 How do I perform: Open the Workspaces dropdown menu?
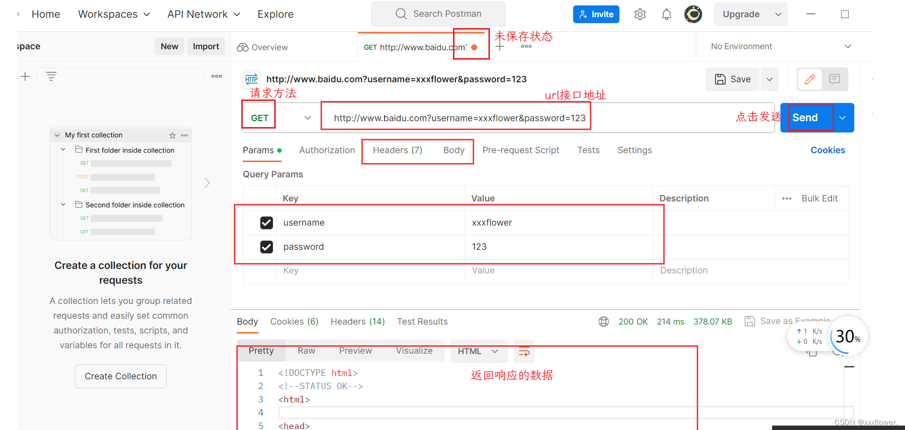114,14
